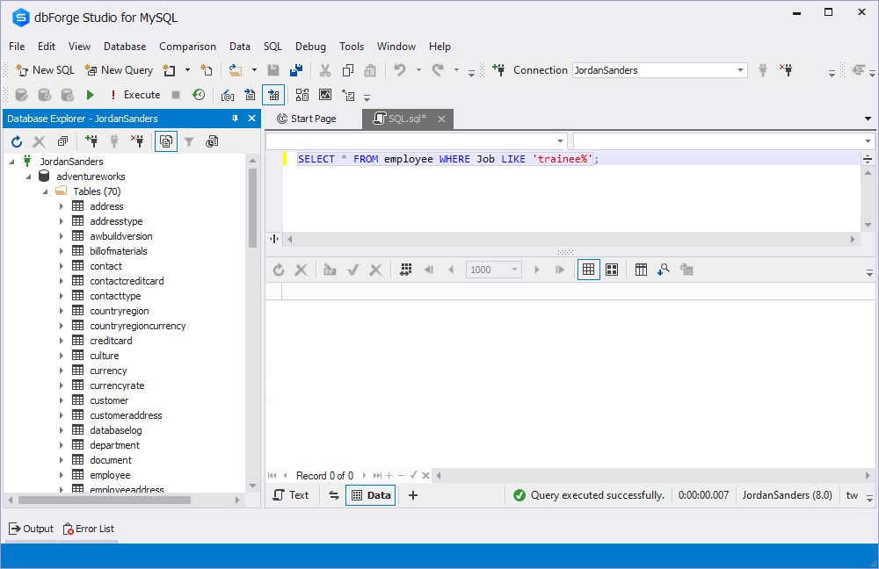Image resolution: width=879 pixels, height=569 pixels.
Task: Open the Database menu
Action: click(125, 47)
